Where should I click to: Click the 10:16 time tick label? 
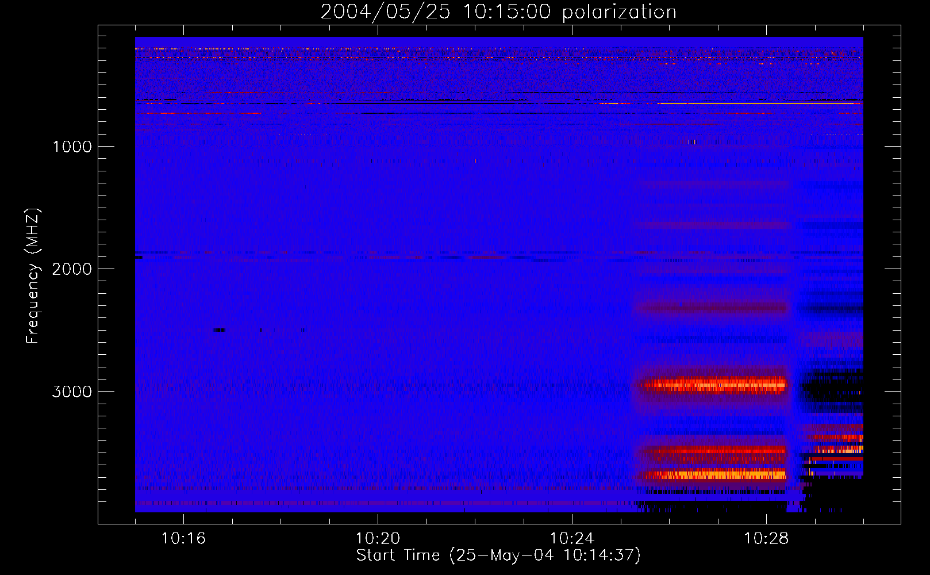tap(183, 538)
